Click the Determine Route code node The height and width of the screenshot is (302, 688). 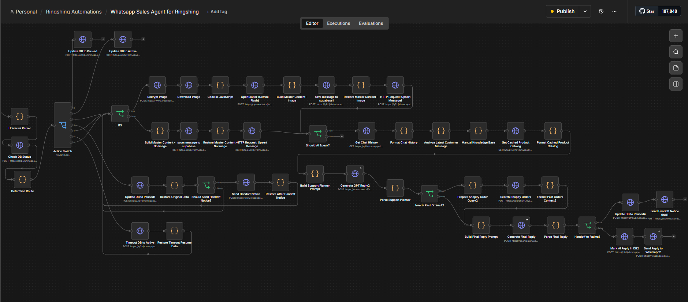22,179
